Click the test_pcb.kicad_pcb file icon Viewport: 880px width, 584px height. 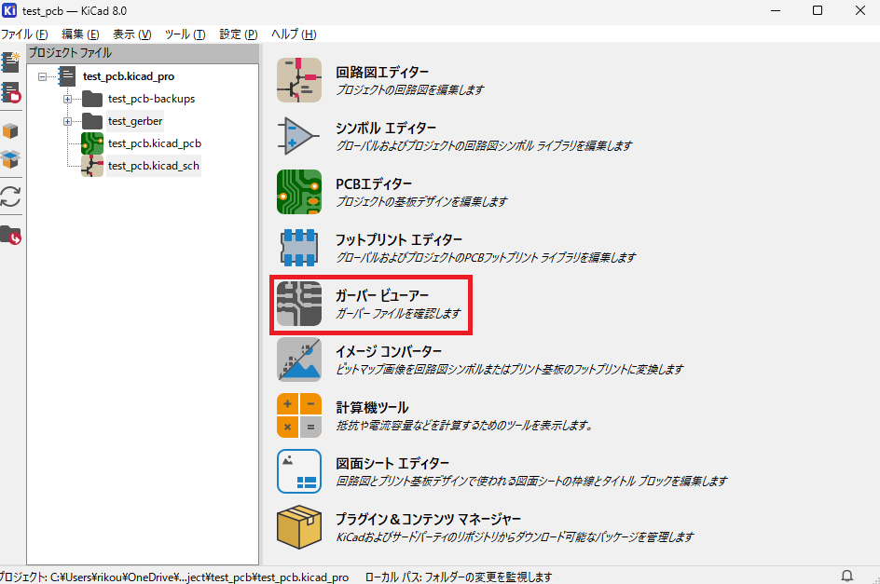pos(92,143)
